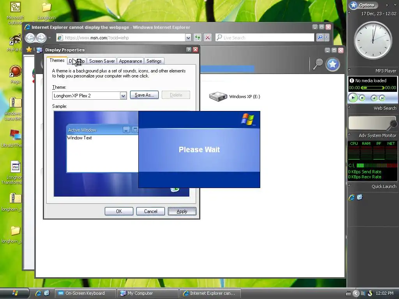
Task: Collapse the Web Search sidebar panel
Action: pos(350,107)
